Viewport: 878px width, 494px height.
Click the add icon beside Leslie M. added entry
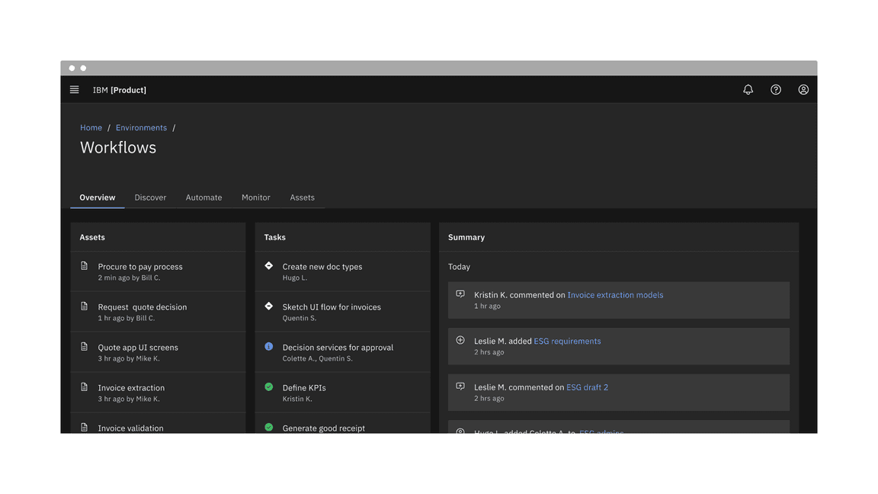460,341
